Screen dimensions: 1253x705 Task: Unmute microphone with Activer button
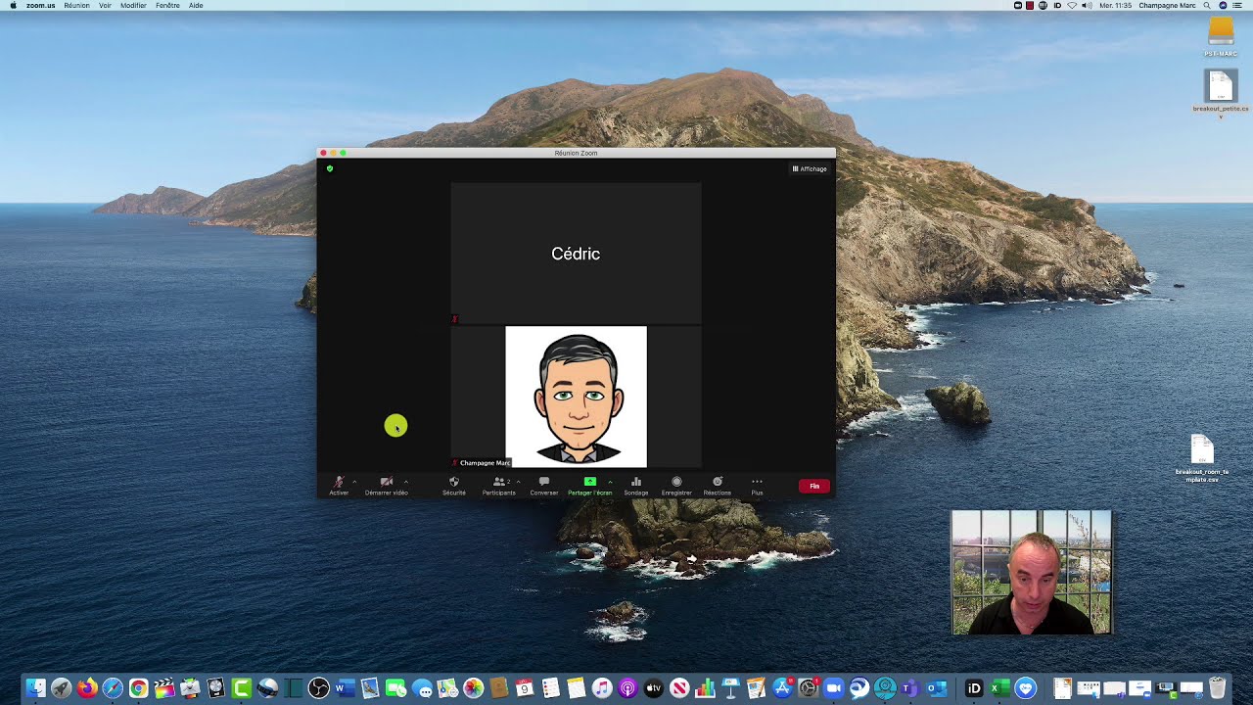(339, 486)
